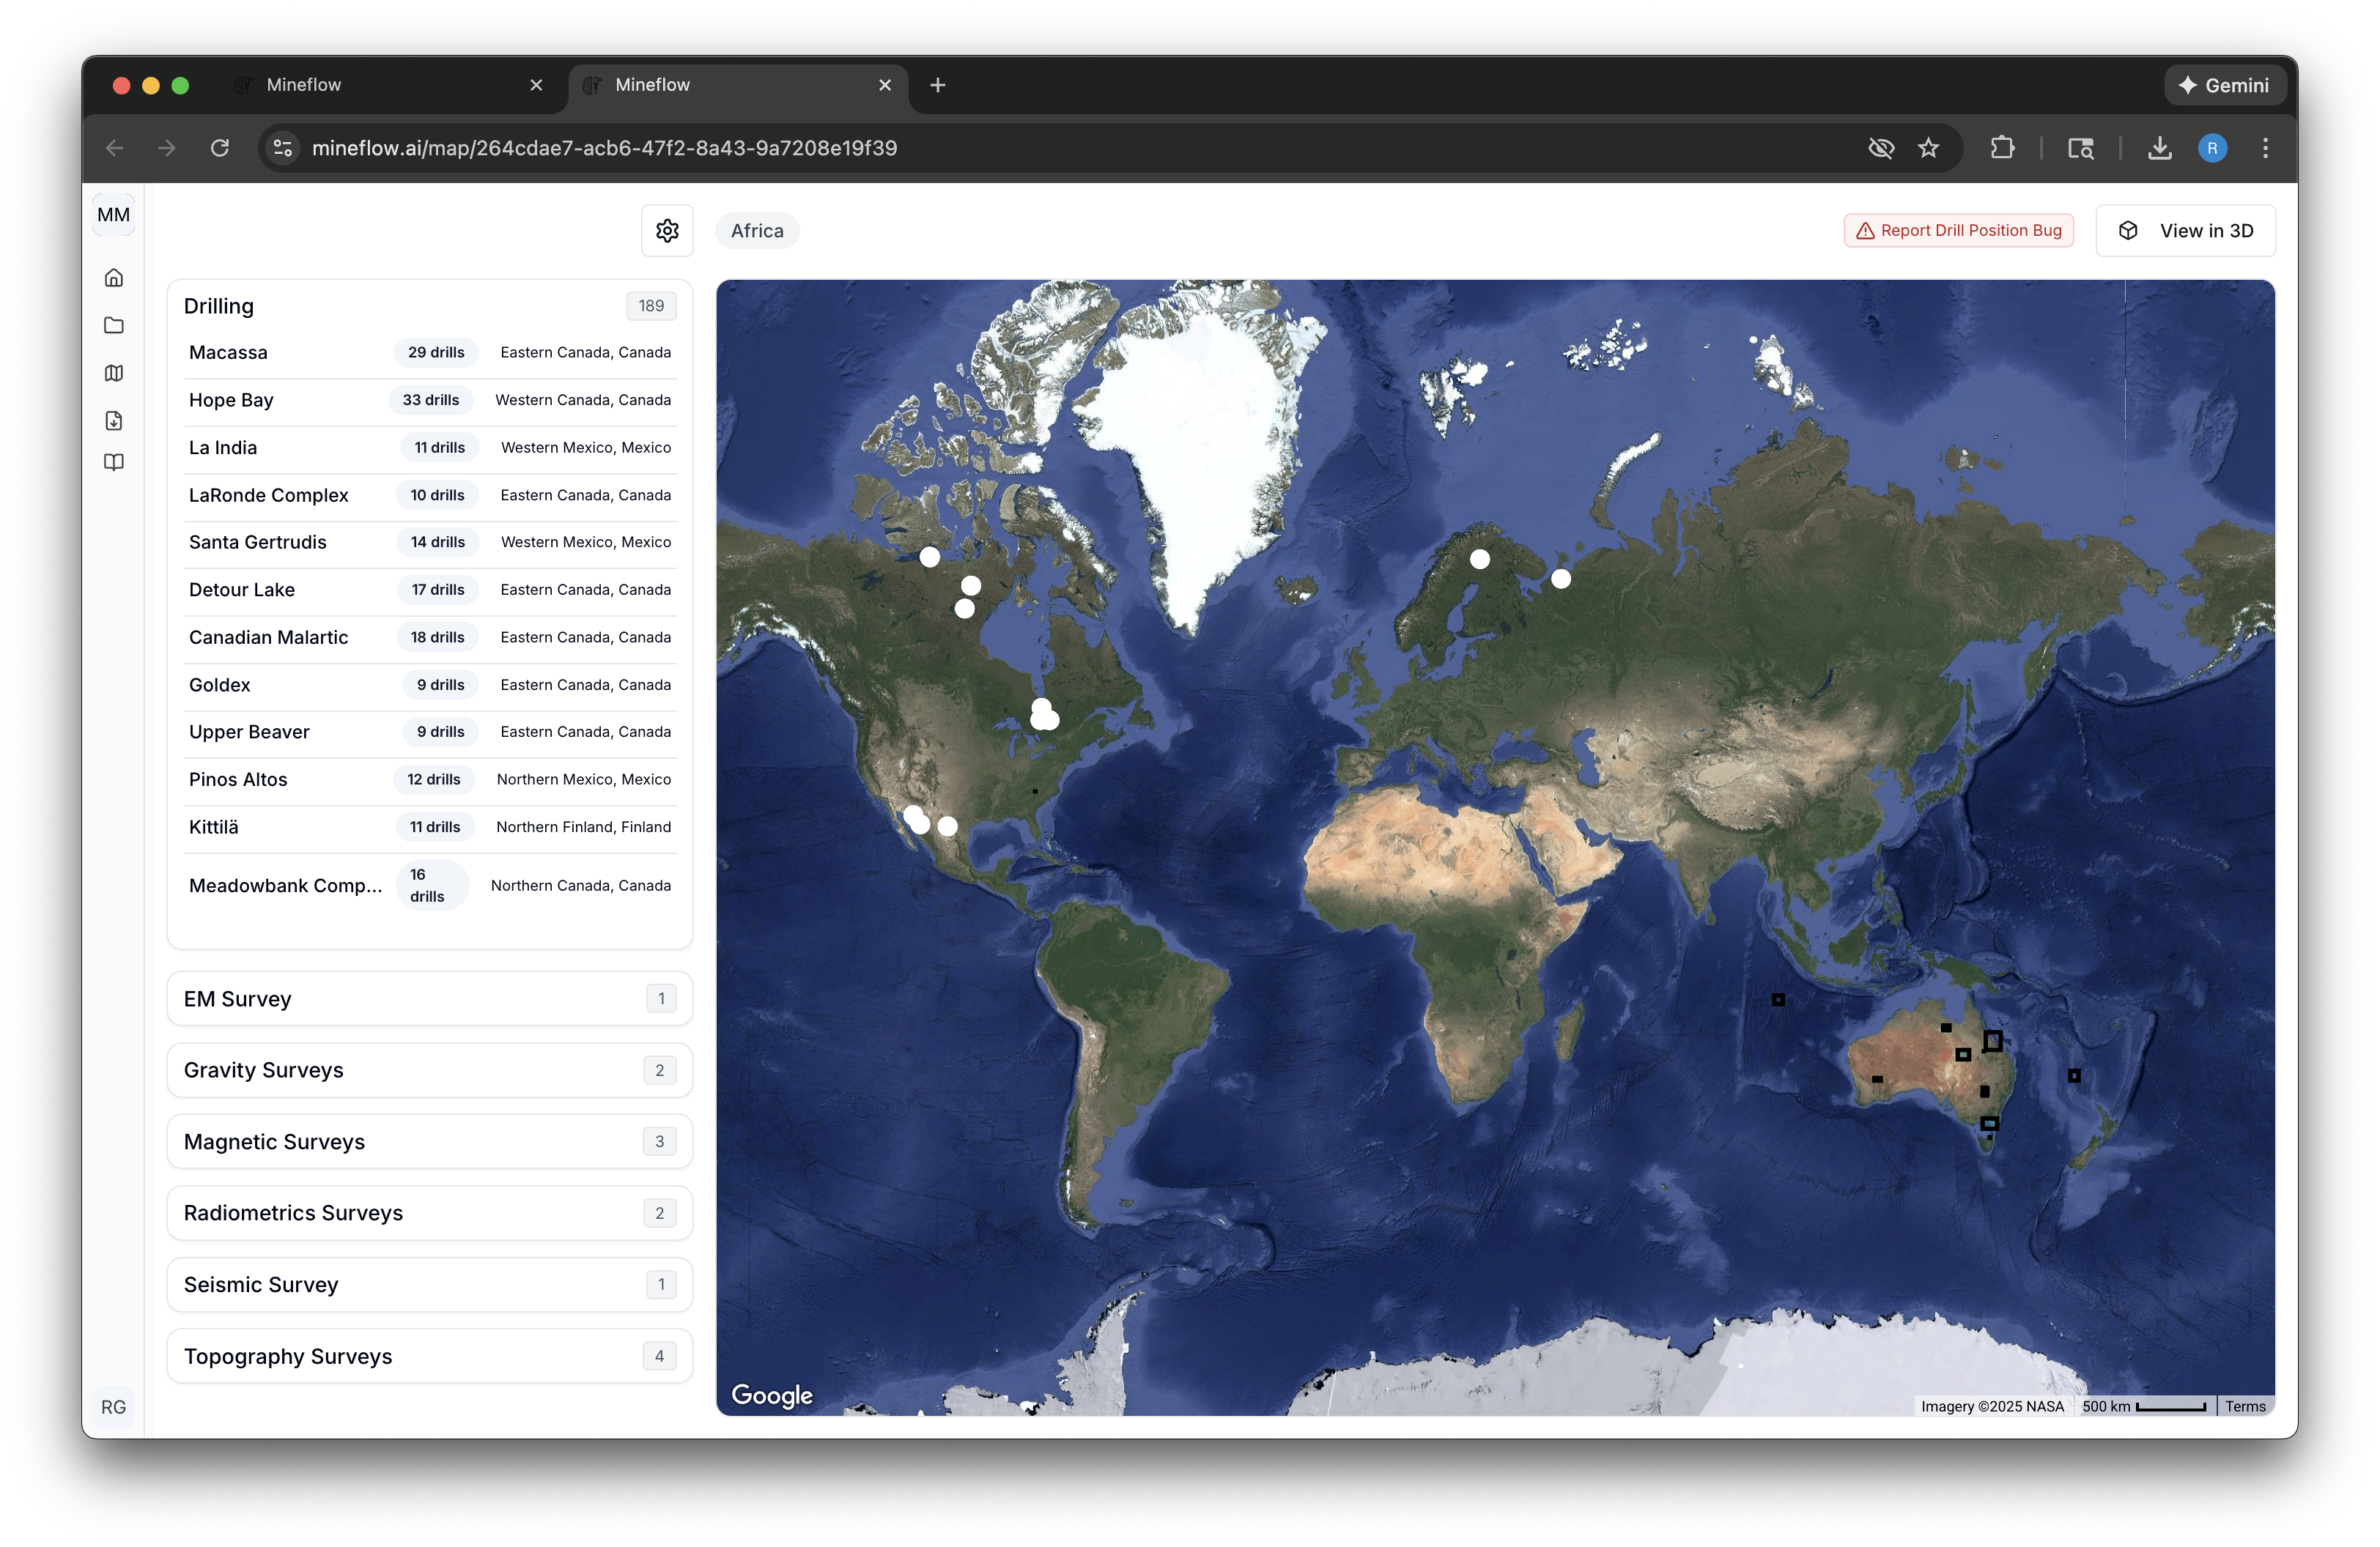Image resolution: width=2380 pixels, height=1547 pixels.
Task: Open the Google Maps Terms link
Action: point(2245,1406)
